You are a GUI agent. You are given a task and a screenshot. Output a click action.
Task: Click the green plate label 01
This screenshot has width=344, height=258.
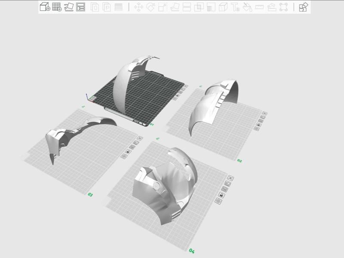tap(152, 124)
